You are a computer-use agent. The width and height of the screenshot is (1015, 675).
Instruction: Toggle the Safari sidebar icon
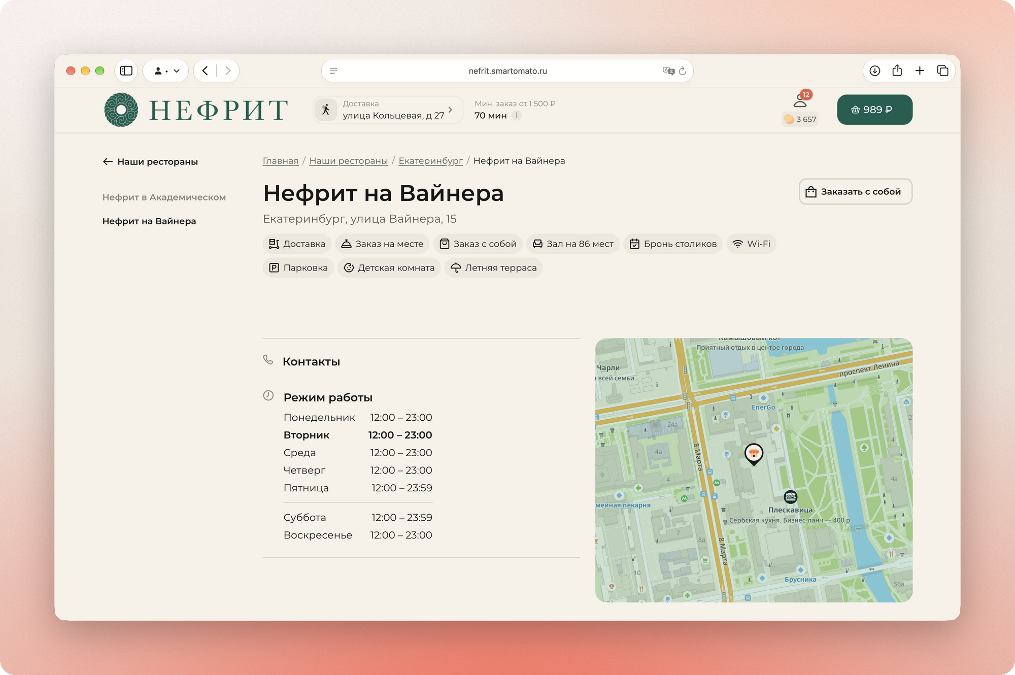coord(126,71)
